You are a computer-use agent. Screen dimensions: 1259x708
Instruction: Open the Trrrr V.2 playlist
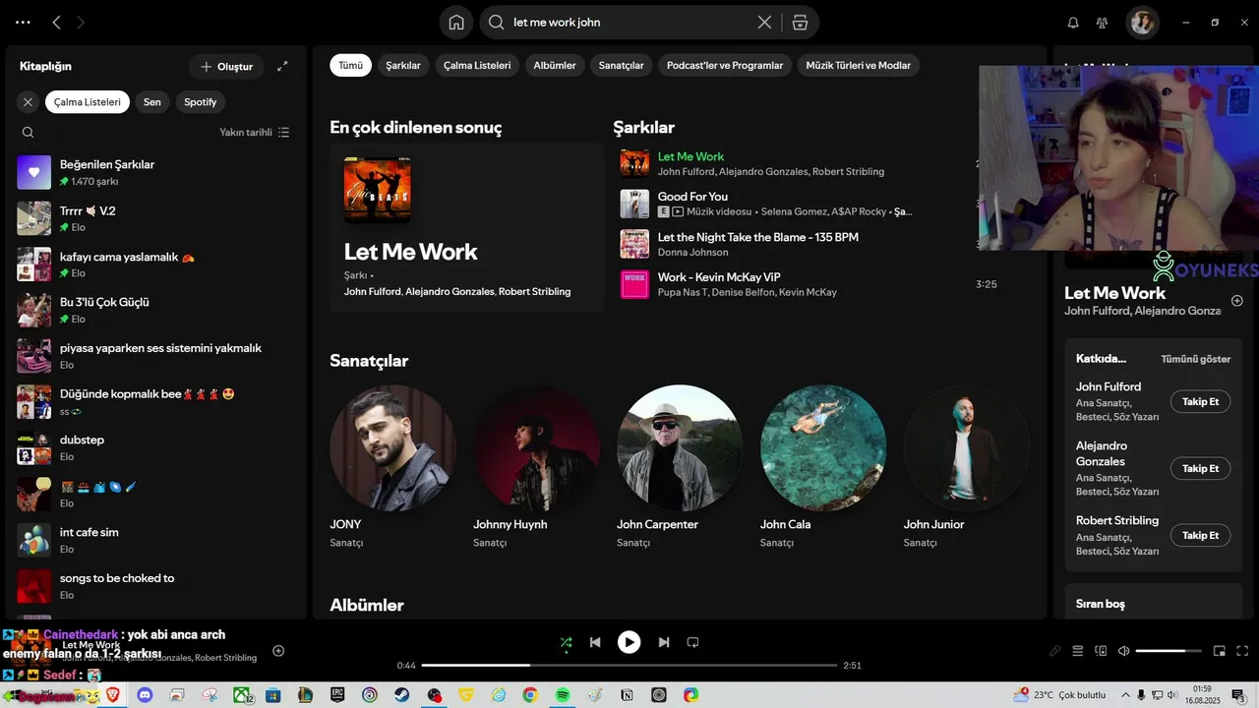point(157,218)
